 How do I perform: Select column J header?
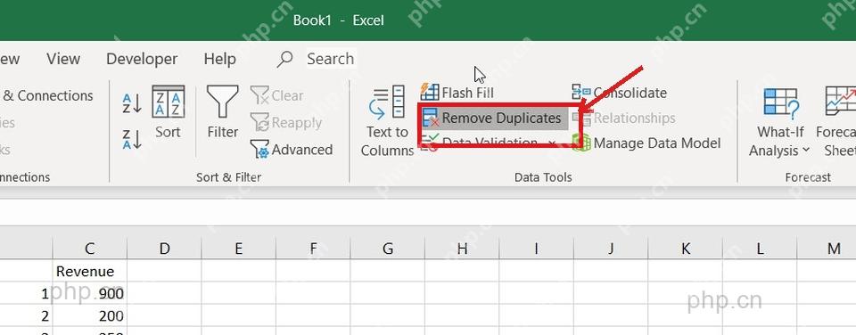click(612, 249)
